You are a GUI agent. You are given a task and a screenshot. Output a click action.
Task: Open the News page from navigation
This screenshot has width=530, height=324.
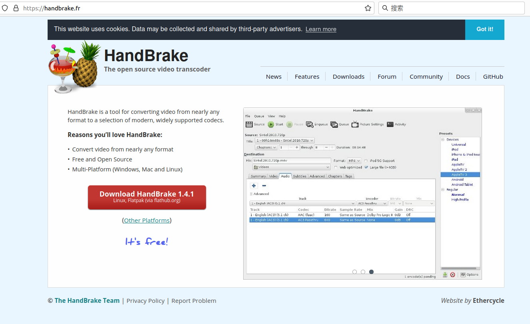click(x=274, y=77)
